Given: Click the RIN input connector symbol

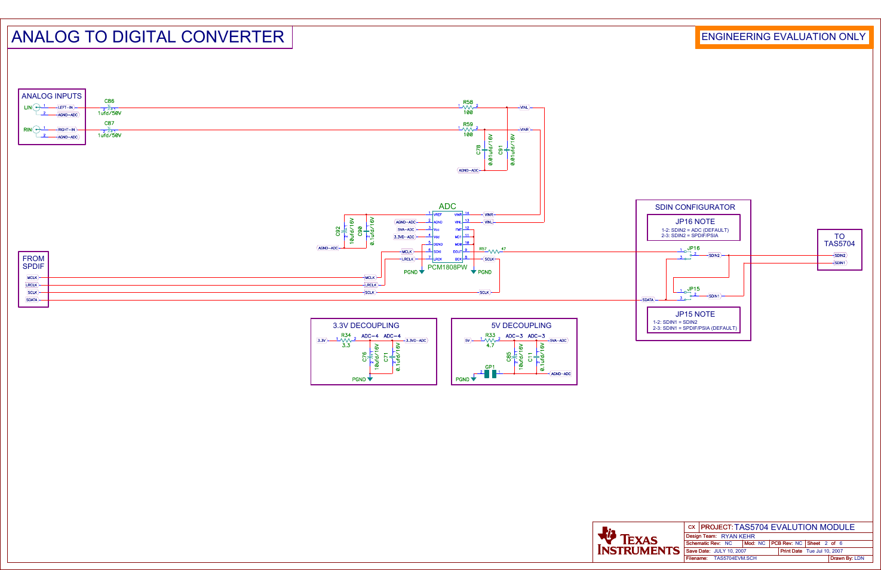Looking at the screenshot, I should [36, 130].
